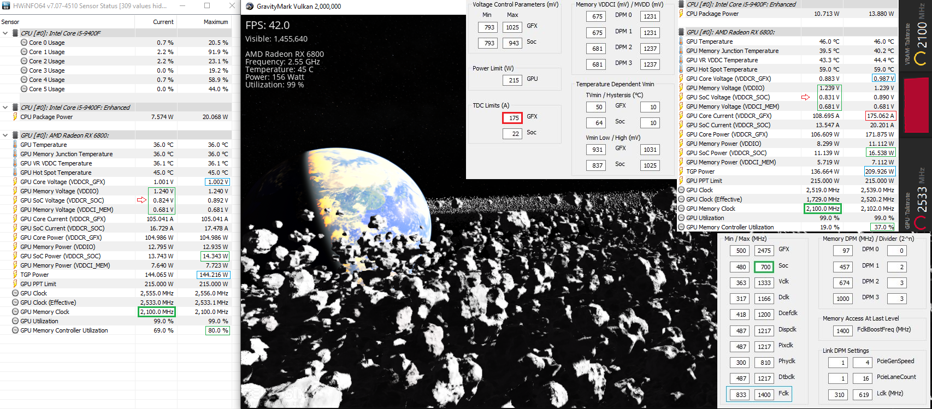Click the lightning icon beside TGP Power 144.065 W
The height and width of the screenshot is (409, 932).
point(15,275)
